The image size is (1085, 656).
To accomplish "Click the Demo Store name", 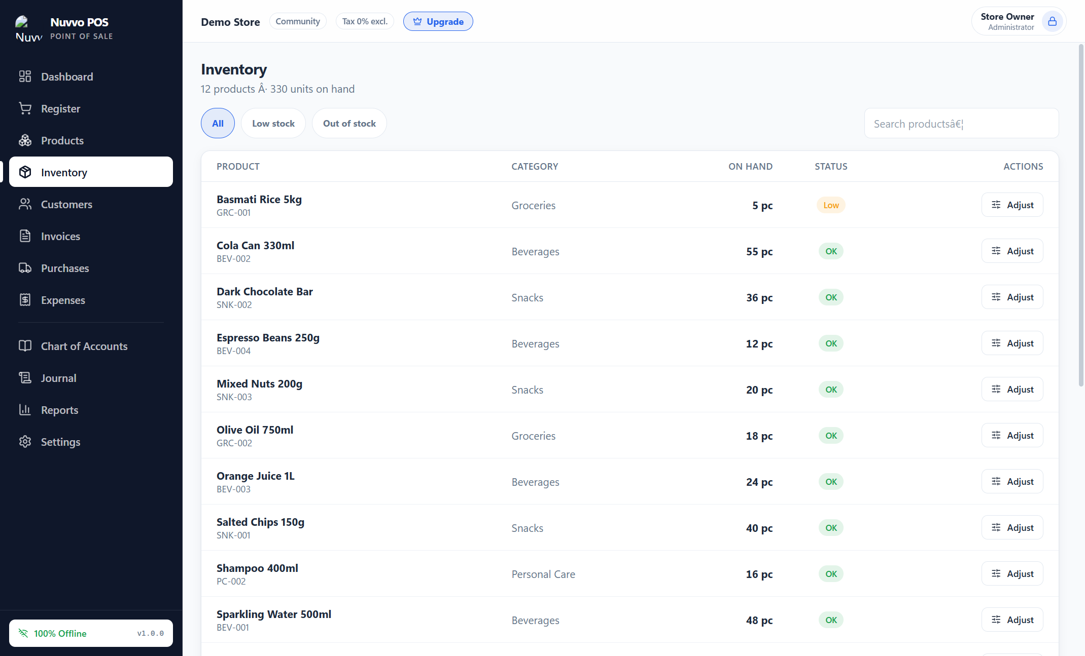I will click(230, 22).
